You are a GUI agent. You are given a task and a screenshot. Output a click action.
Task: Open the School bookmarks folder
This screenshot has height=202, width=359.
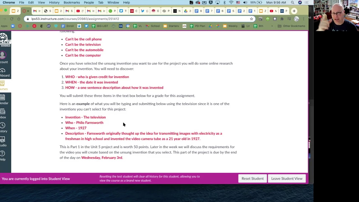pos(153,26)
